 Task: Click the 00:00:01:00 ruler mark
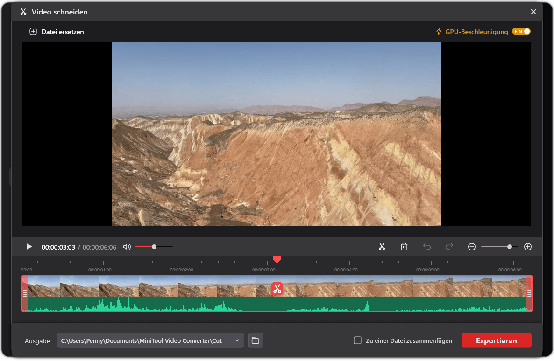[99, 270]
